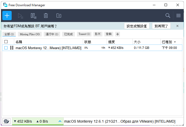Viewport: 186px width, 127px height.
Task: Click the trash delete icon in toolbar
Action: pos(46,16)
